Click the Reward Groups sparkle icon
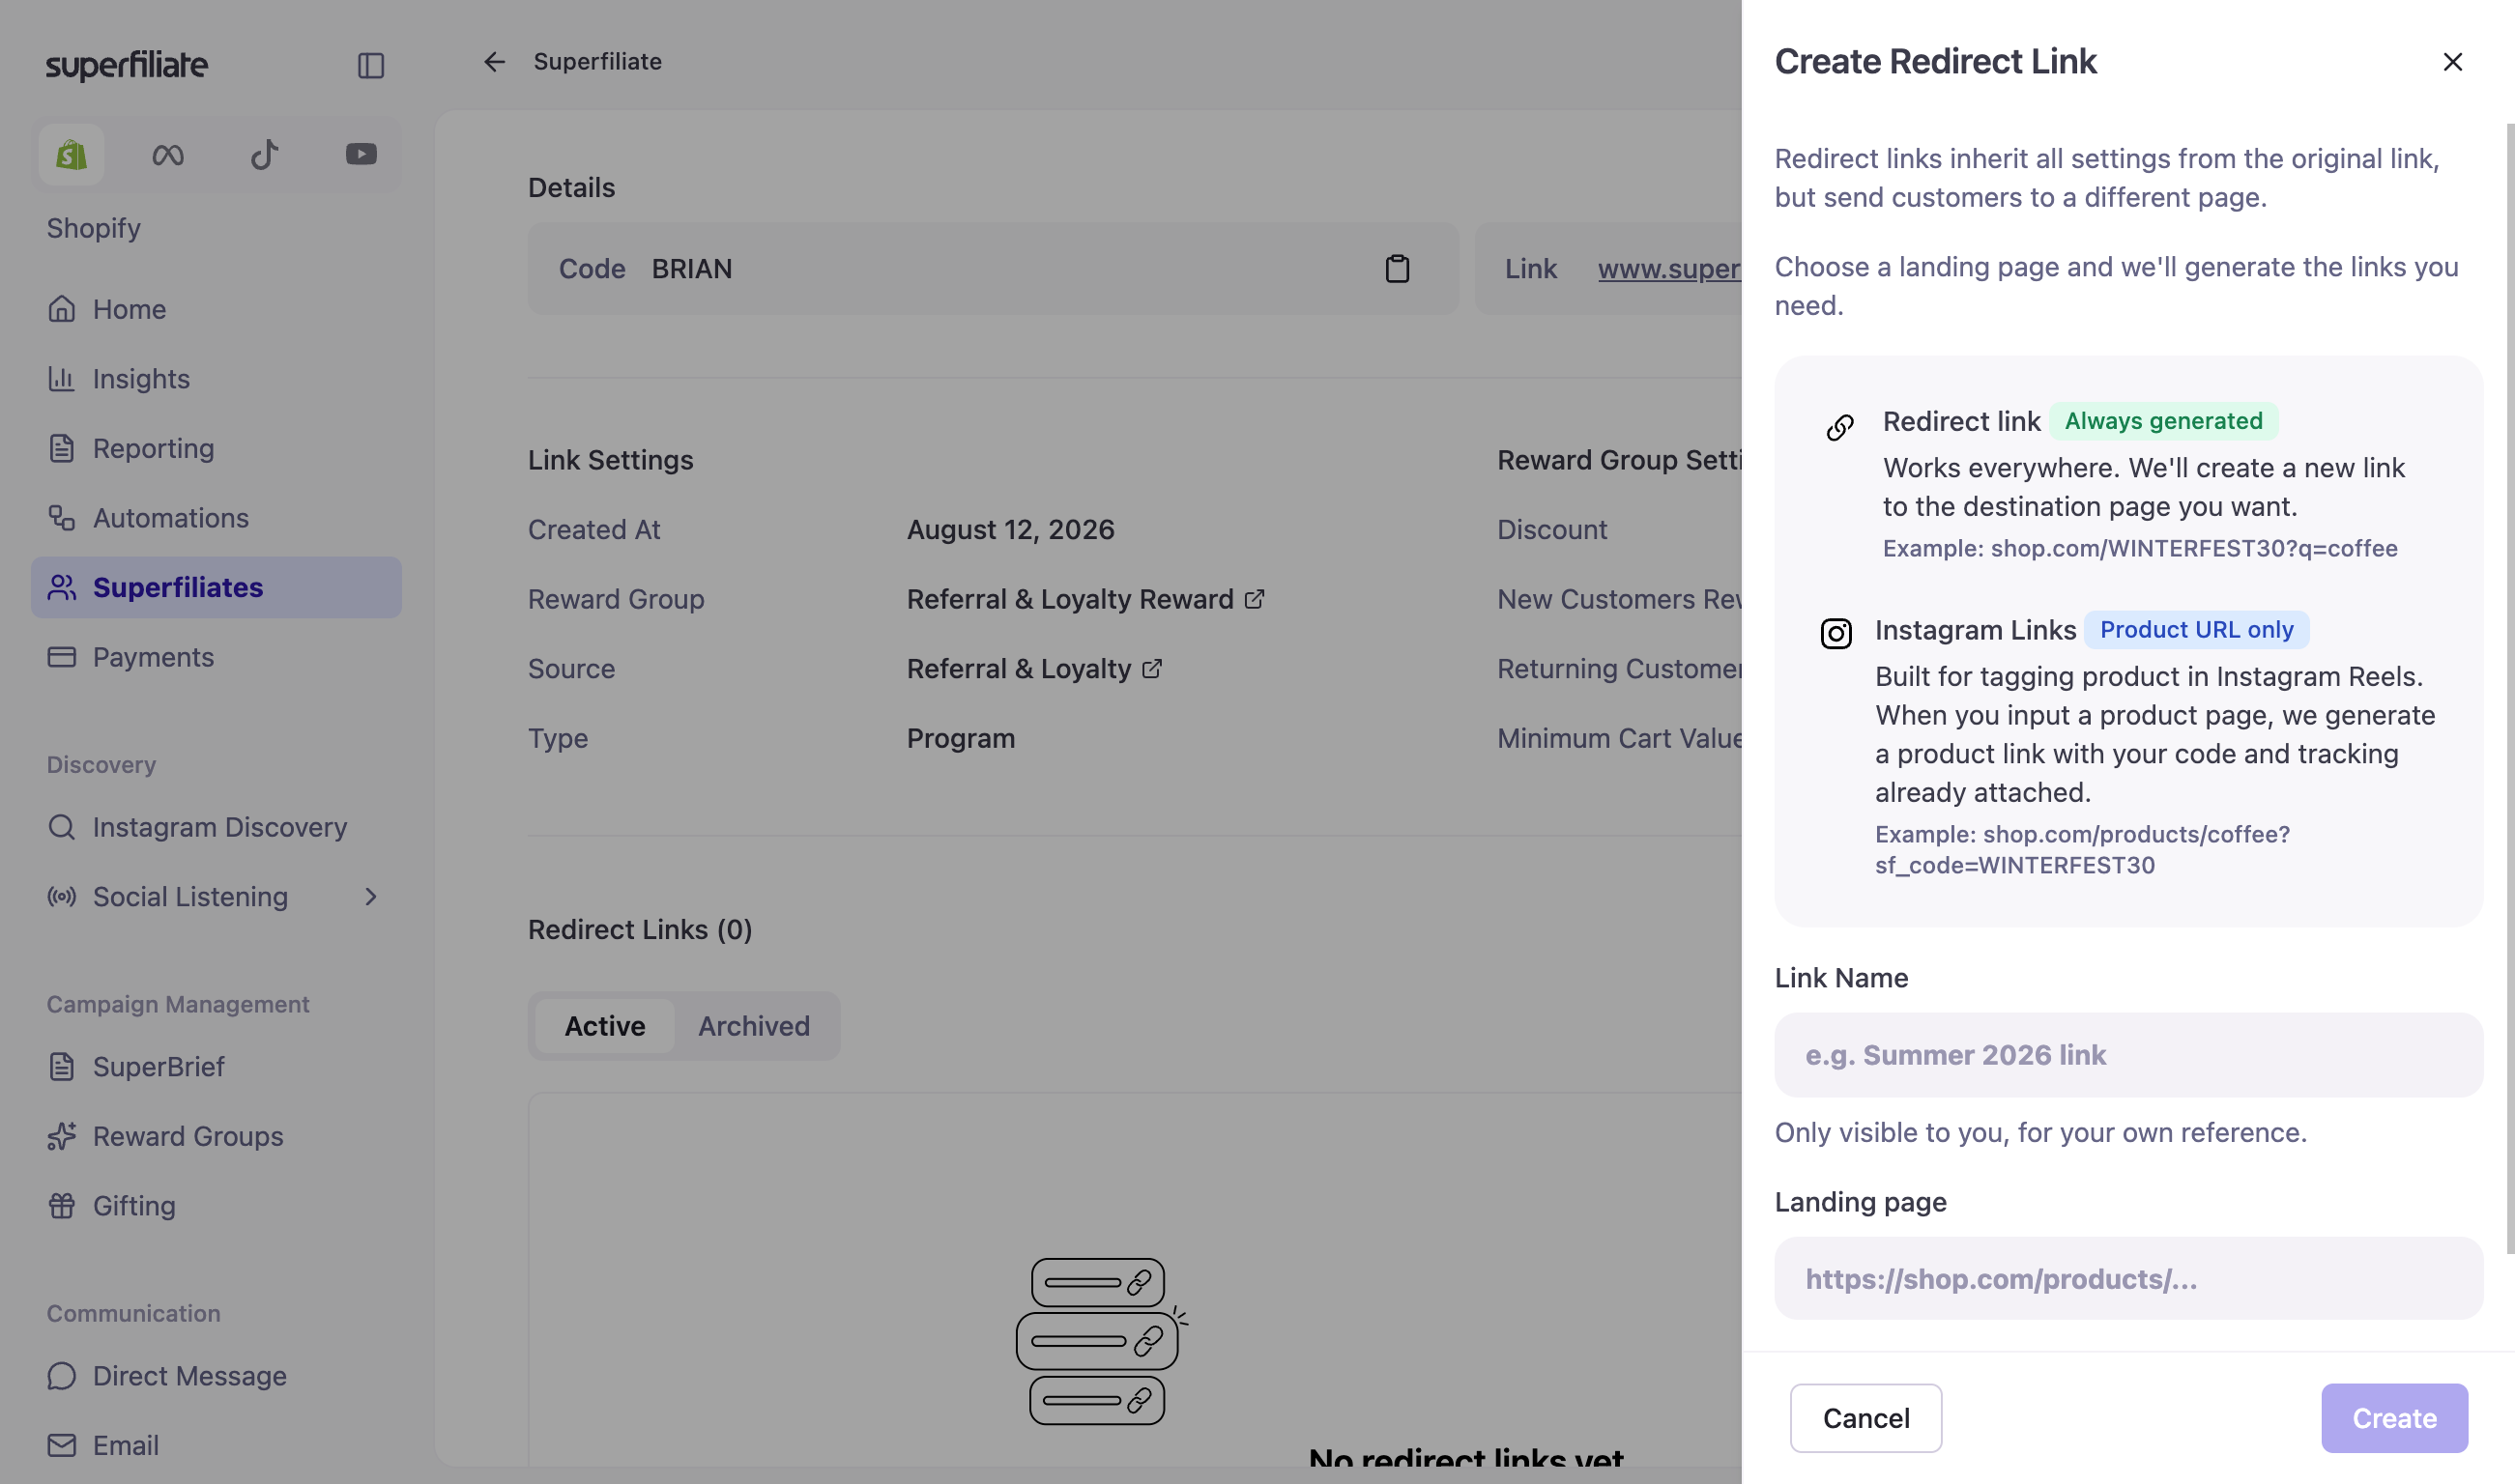This screenshot has height=1484, width=2515. click(x=62, y=1136)
